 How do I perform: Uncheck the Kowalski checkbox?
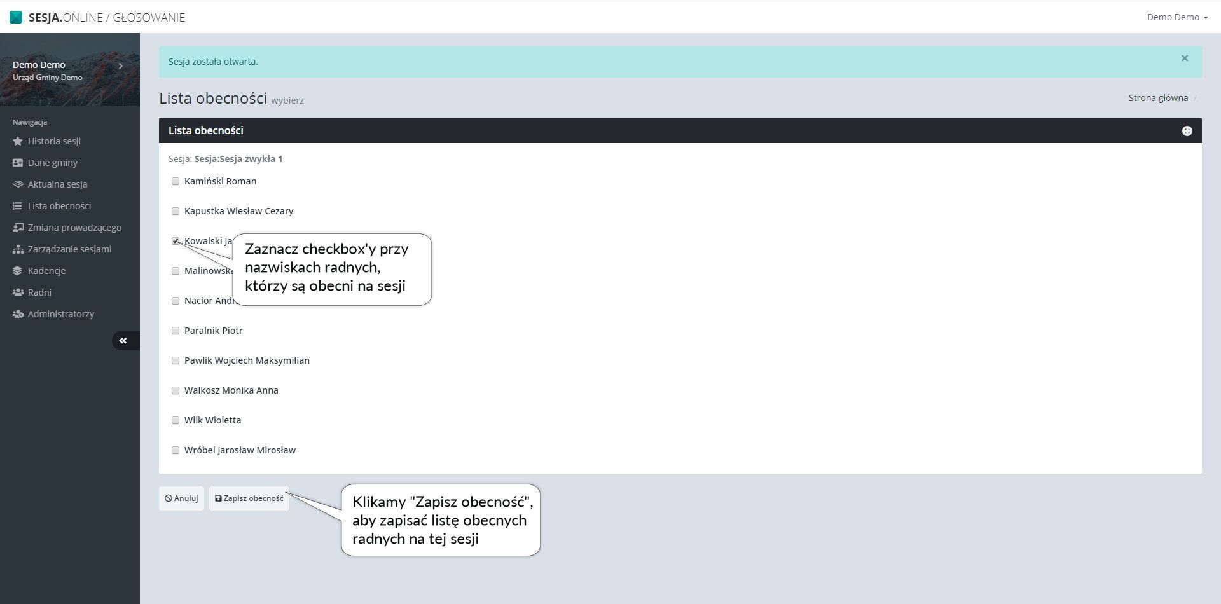[x=176, y=241]
